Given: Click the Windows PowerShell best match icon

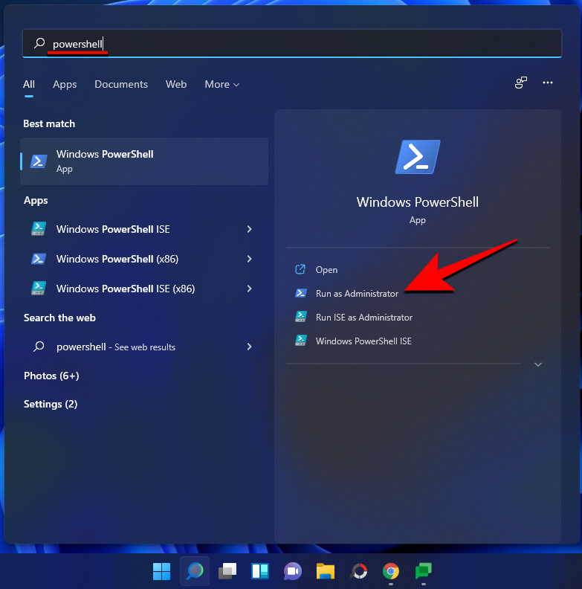Looking at the screenshot, I should [x=39, y=161].
